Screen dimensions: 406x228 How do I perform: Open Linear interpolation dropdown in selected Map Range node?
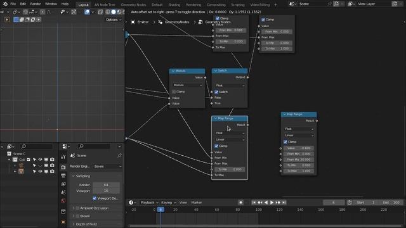(x=230, y=139)
